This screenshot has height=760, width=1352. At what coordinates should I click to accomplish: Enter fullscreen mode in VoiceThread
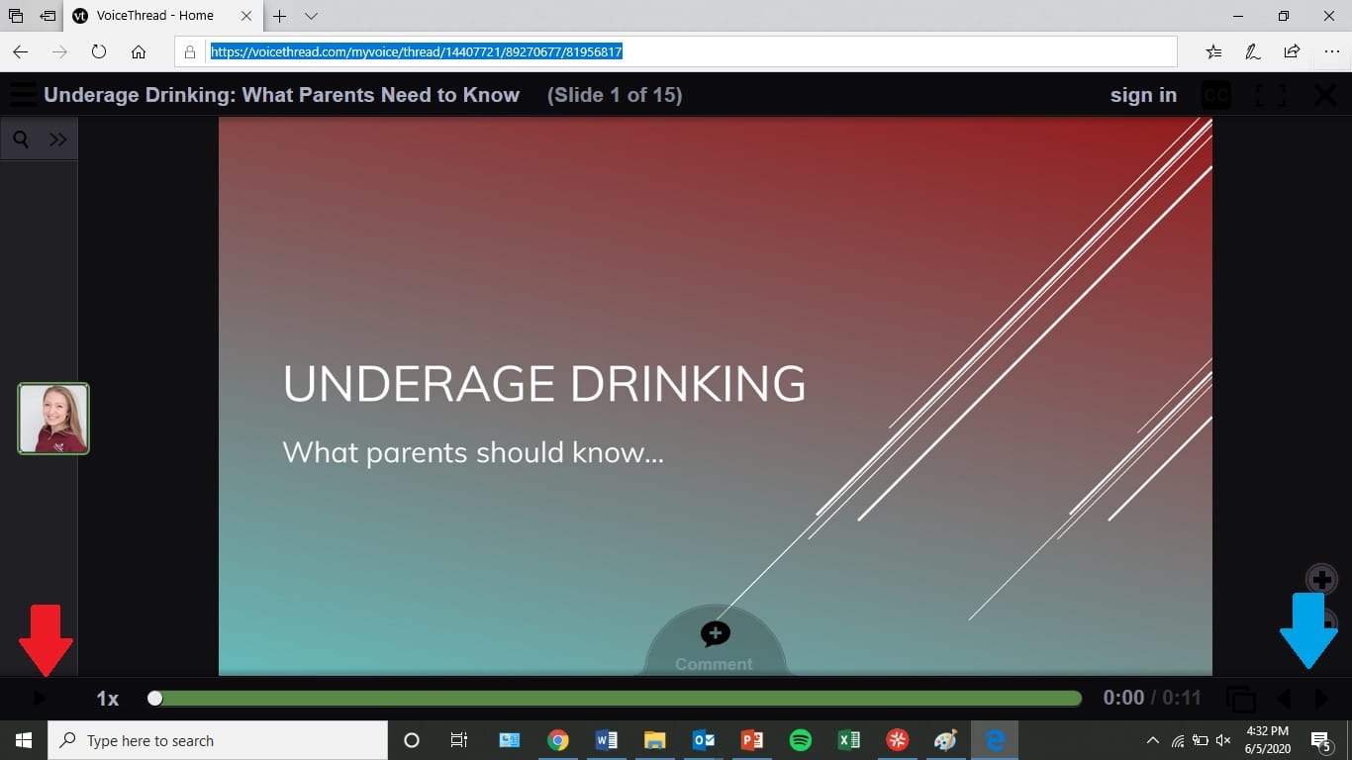tap(1270, 95)
